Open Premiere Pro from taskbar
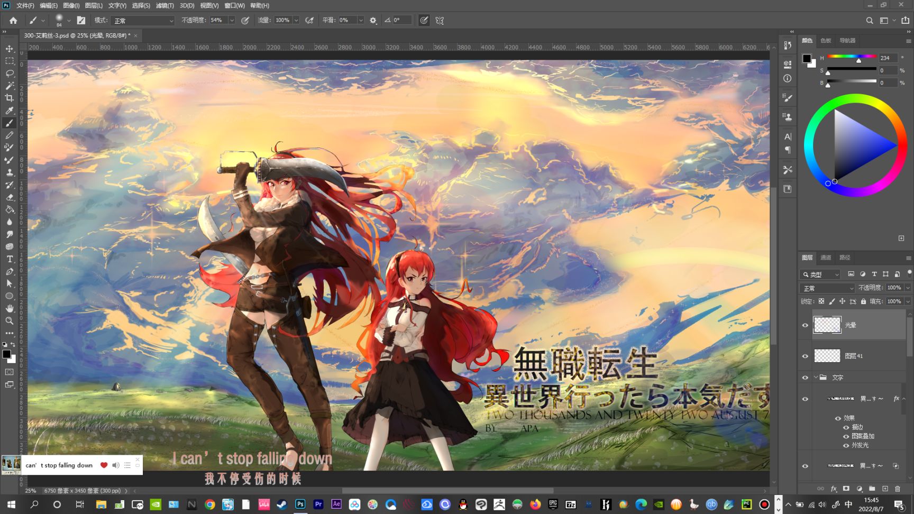Viewport: 914px width, 514px height. 318,504
